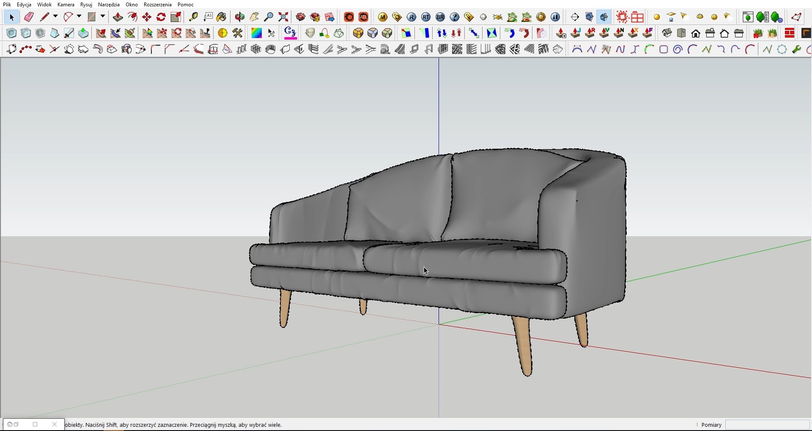Pick the Tape Measure tool
Viewport: 812px width, 431px height.
point(194,17)
